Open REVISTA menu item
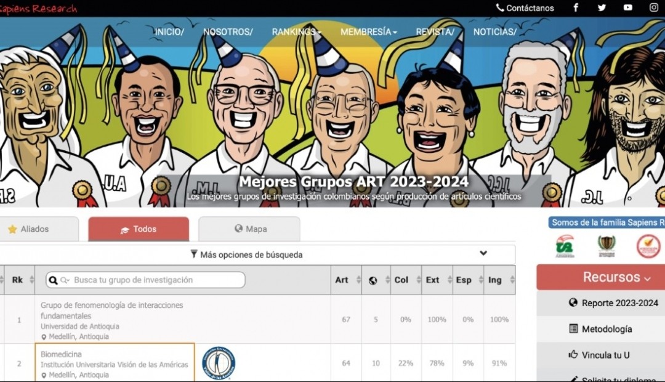 [435, 32]
